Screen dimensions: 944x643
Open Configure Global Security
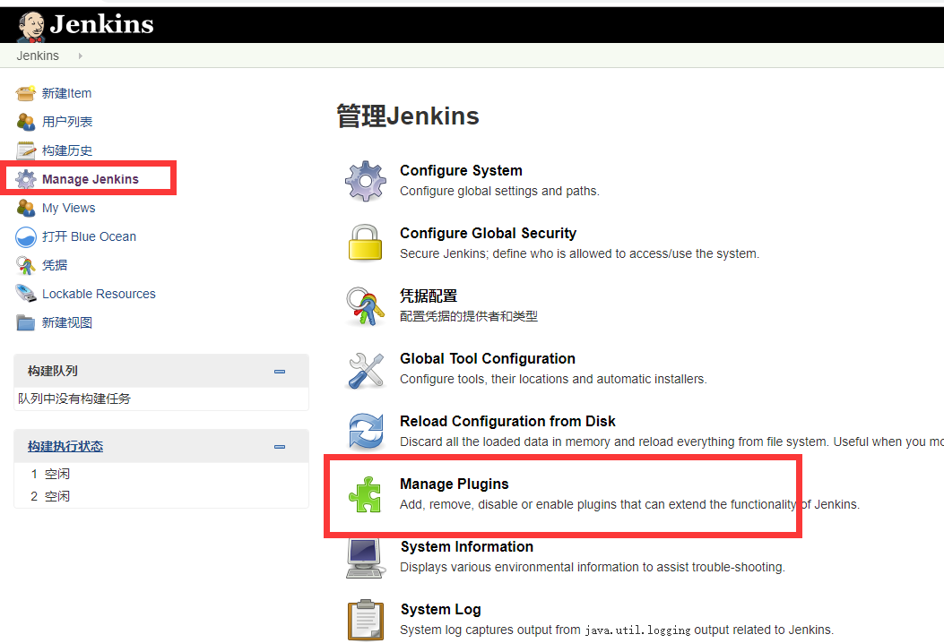click(x=489, y=233)
